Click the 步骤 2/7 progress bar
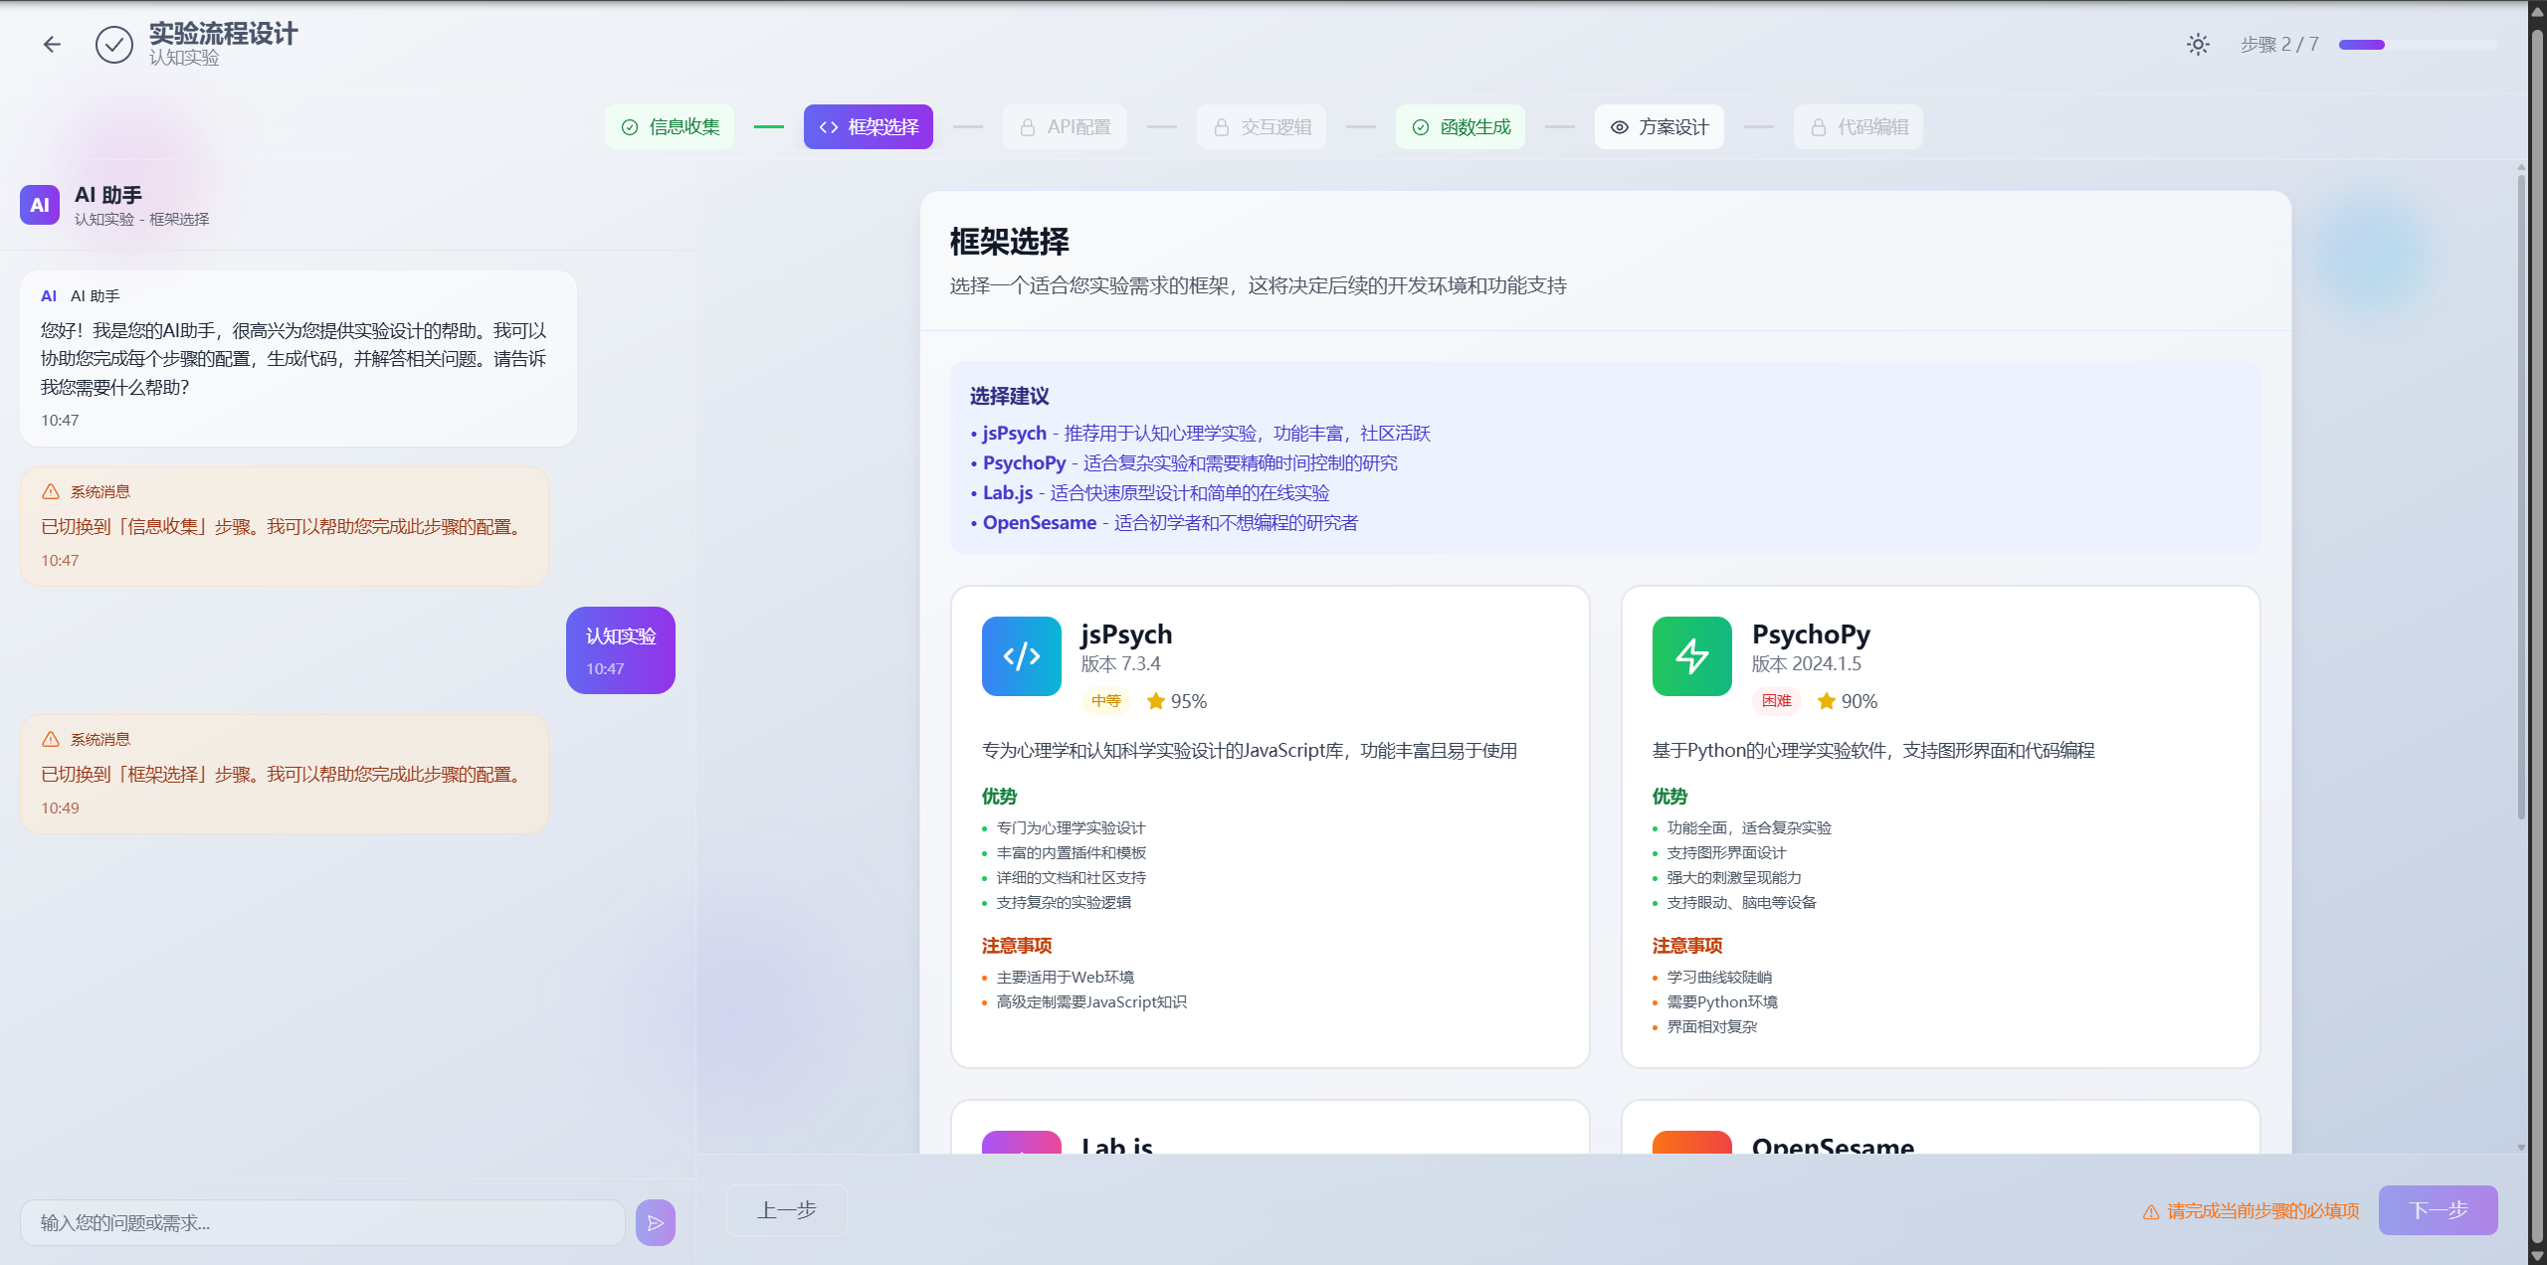Image resolution: width=2547 pixels, height=1265 pixels. pos(2419,45)
